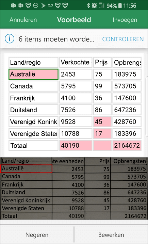Tap the Bewerken button
Screen dimensions: 148x244
111,235
